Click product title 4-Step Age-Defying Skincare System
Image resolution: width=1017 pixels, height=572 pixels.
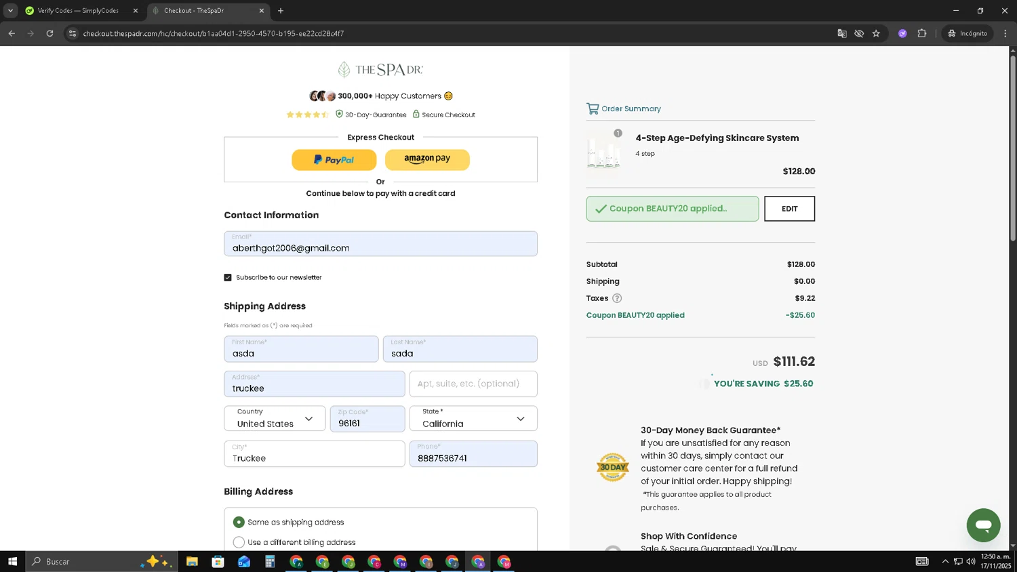coord(717,138)
